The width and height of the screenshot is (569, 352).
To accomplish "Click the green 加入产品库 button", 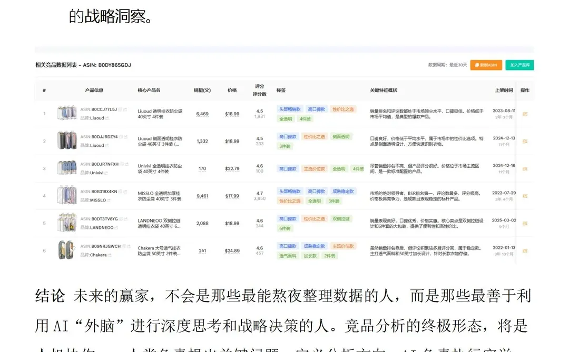I will [520, 64].
